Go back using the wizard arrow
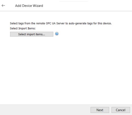Screen dimensions: 132x115 click(x=3, y=5)
